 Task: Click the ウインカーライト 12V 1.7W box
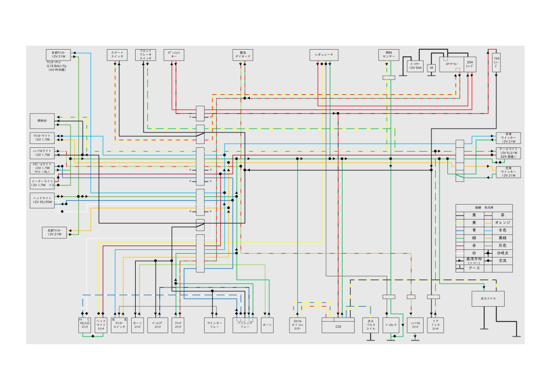pos(42,138)
